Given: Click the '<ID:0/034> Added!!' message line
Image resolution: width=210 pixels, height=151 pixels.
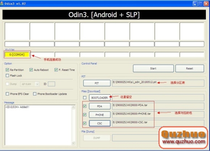Looking at the screenshot, I should point(17,107).
